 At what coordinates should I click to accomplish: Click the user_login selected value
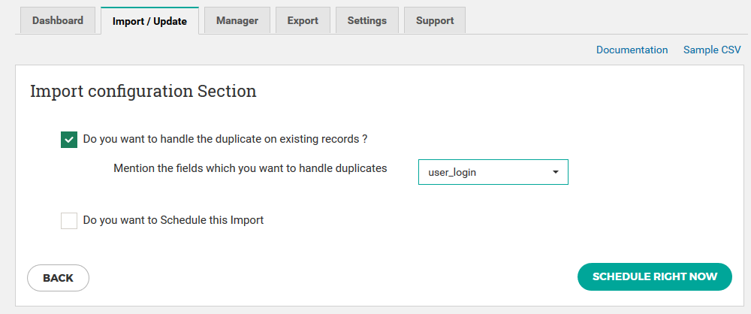point(452,173)
